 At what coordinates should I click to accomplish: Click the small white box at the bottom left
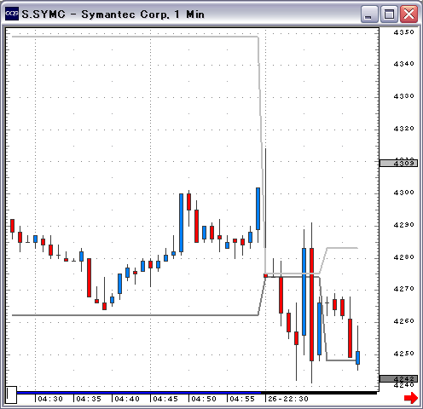pos(12,395)
